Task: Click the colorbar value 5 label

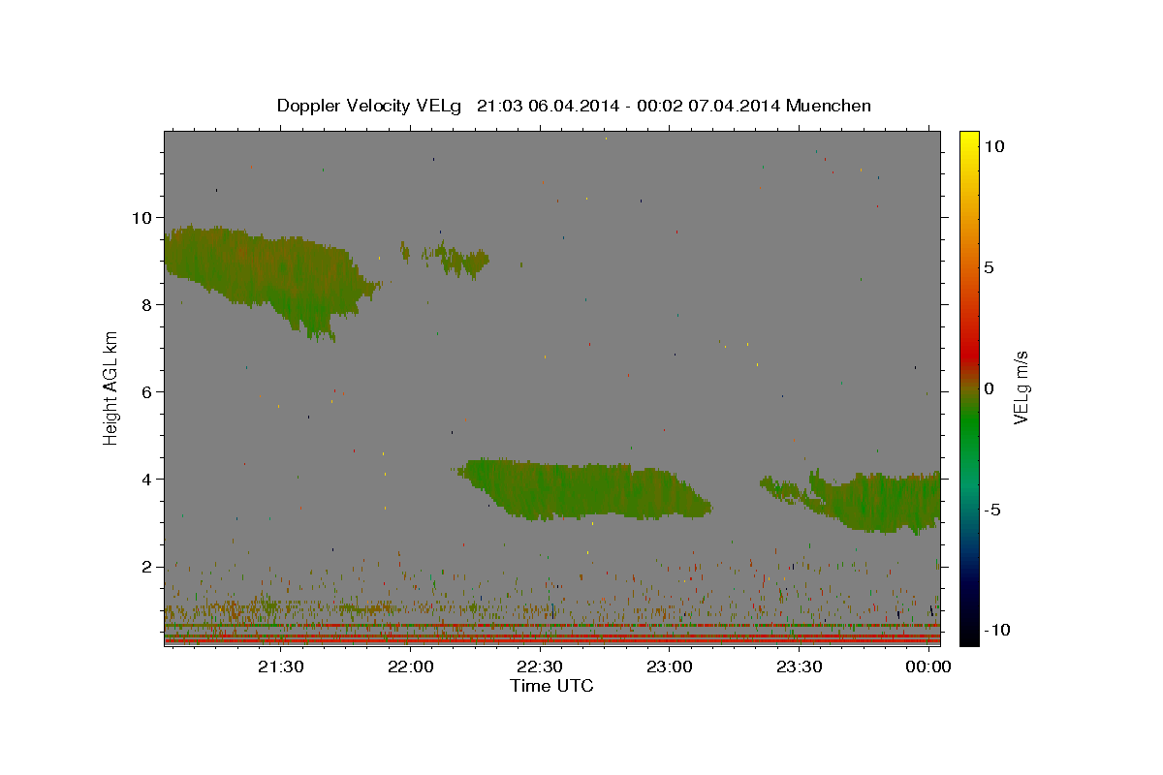Action: pos(989,267)
